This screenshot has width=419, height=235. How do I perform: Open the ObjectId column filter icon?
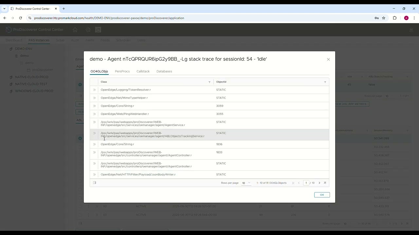tap(325, 82)
